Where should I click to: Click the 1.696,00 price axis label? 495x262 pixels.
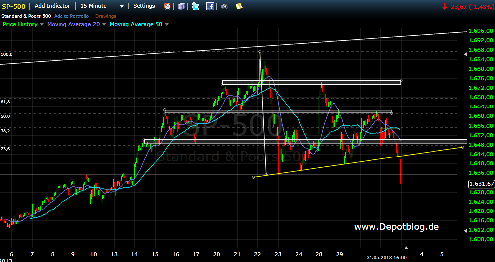[481, 31]
